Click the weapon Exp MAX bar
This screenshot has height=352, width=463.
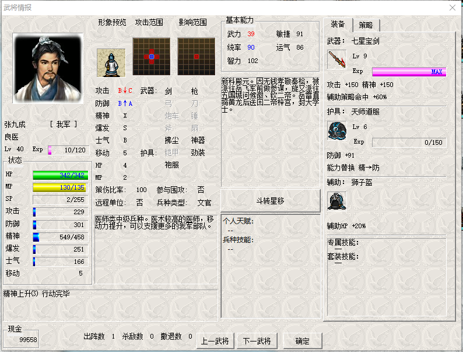click(x=409, y=72)
